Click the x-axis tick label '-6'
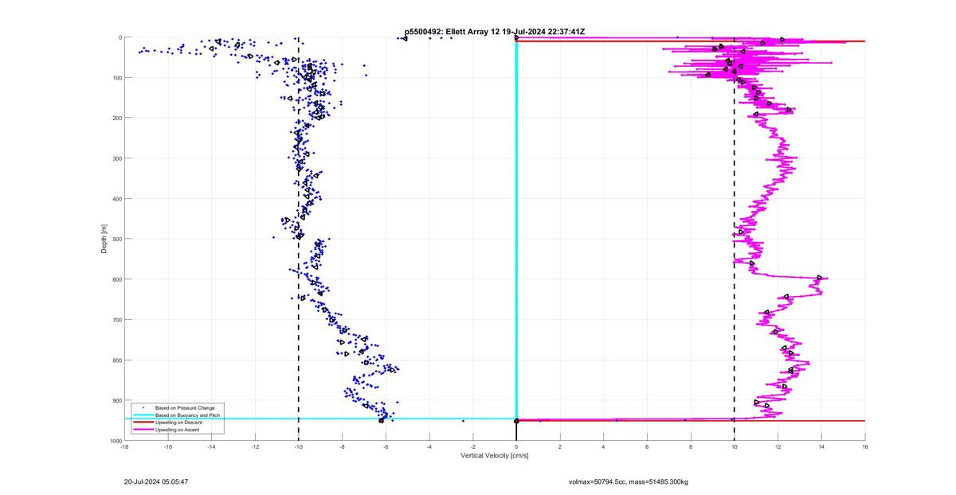 pyautogui.click(x=386, y=447)
